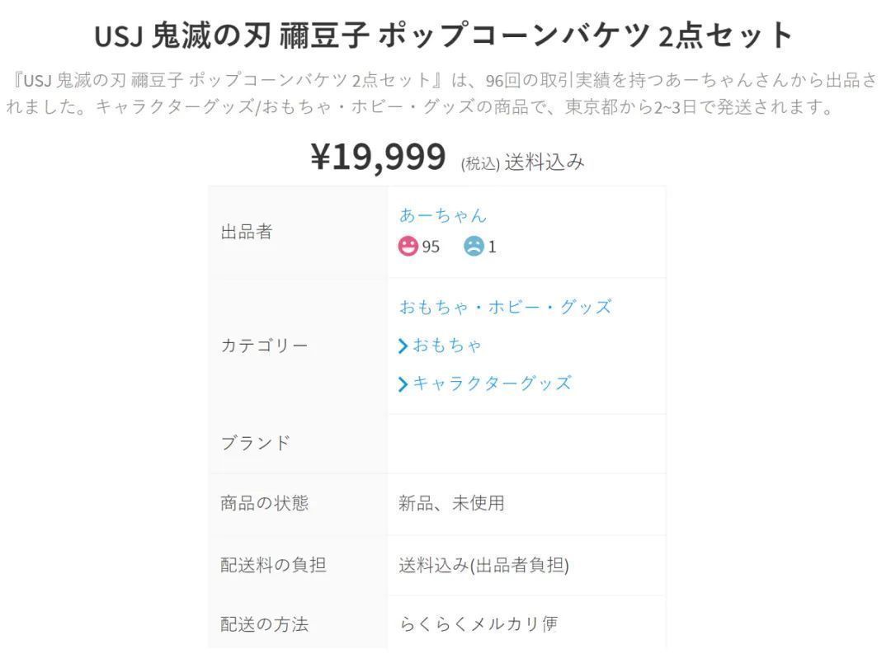This screenshot has width=891, height=668.
Task: Go to the おもちゃ subcategory
Action: coord(447,346)
